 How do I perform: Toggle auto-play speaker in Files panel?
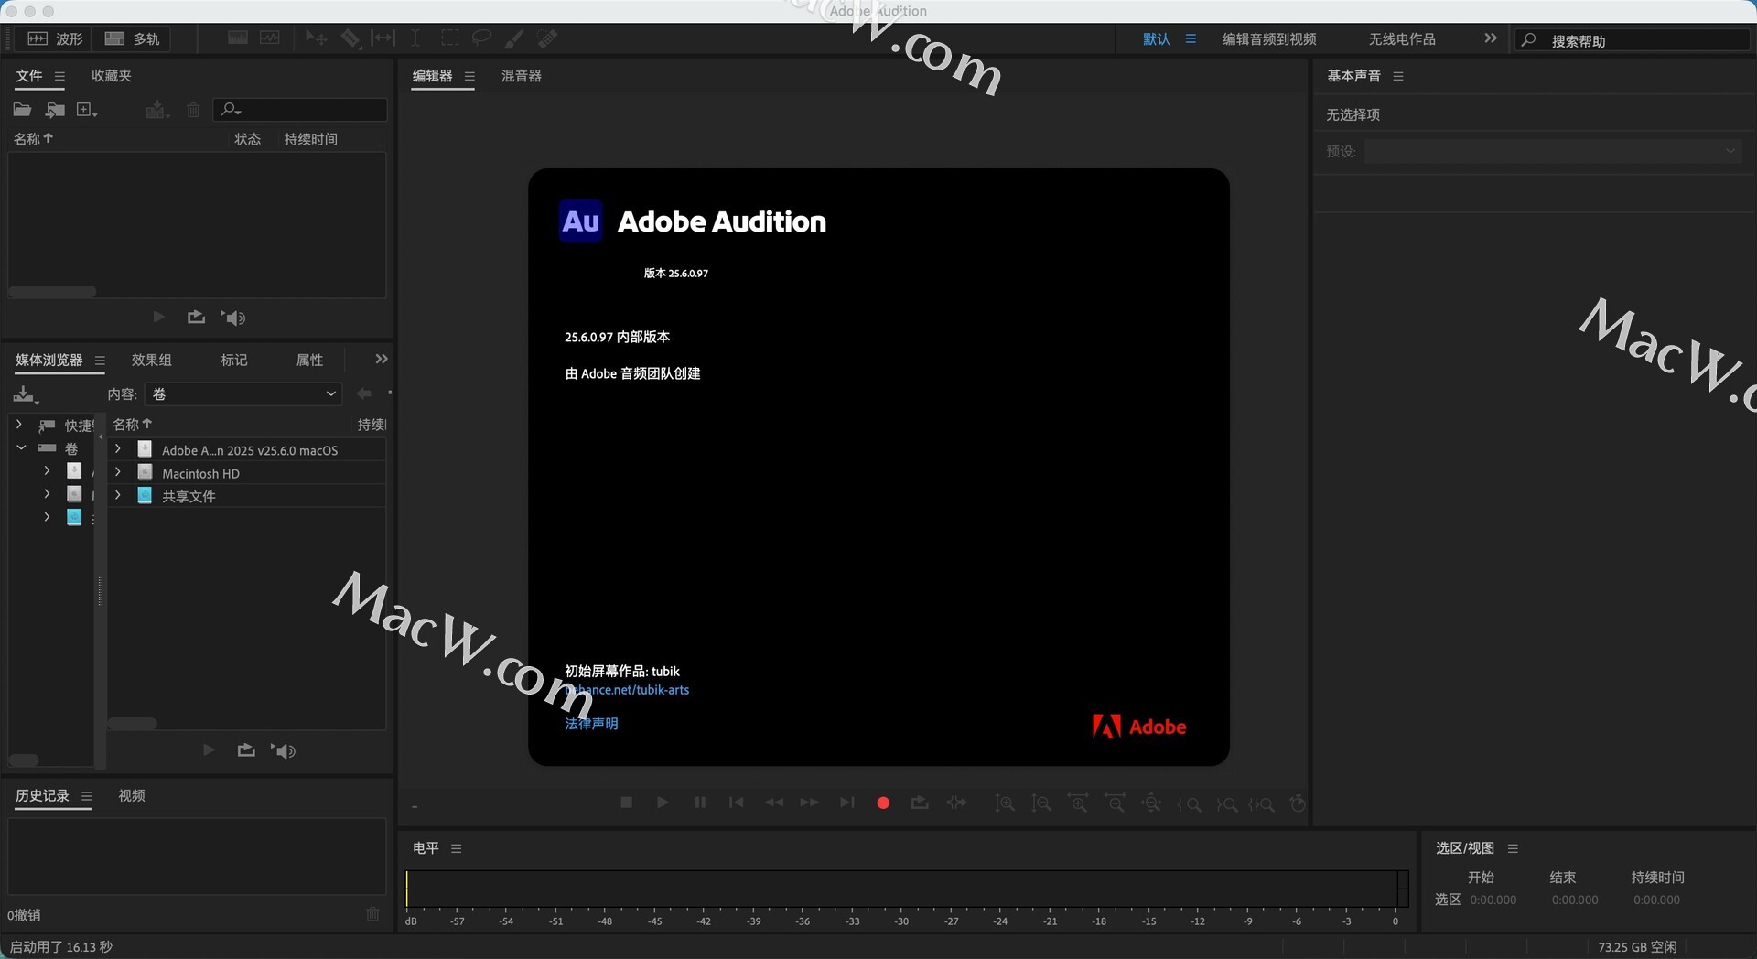point(233,318)
